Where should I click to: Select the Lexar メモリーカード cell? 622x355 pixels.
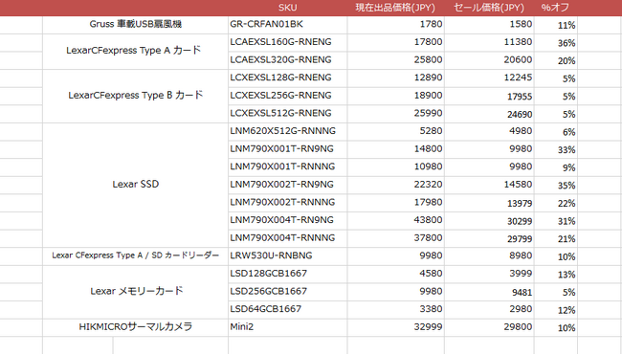coord(135,292)
